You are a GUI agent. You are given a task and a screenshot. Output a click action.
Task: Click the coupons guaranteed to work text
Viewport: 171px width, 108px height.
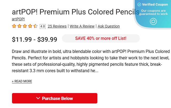(153, 12)
